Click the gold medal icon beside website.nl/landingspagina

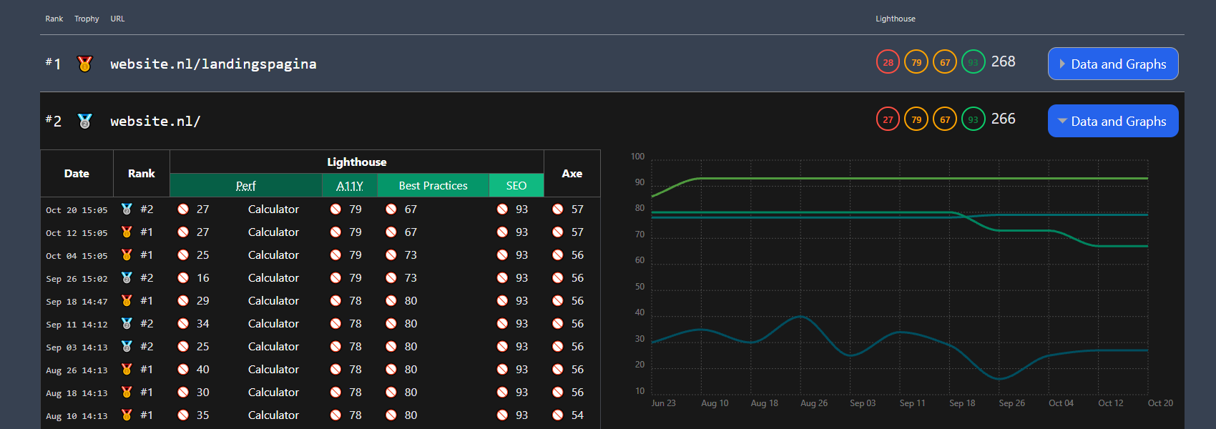84,64
